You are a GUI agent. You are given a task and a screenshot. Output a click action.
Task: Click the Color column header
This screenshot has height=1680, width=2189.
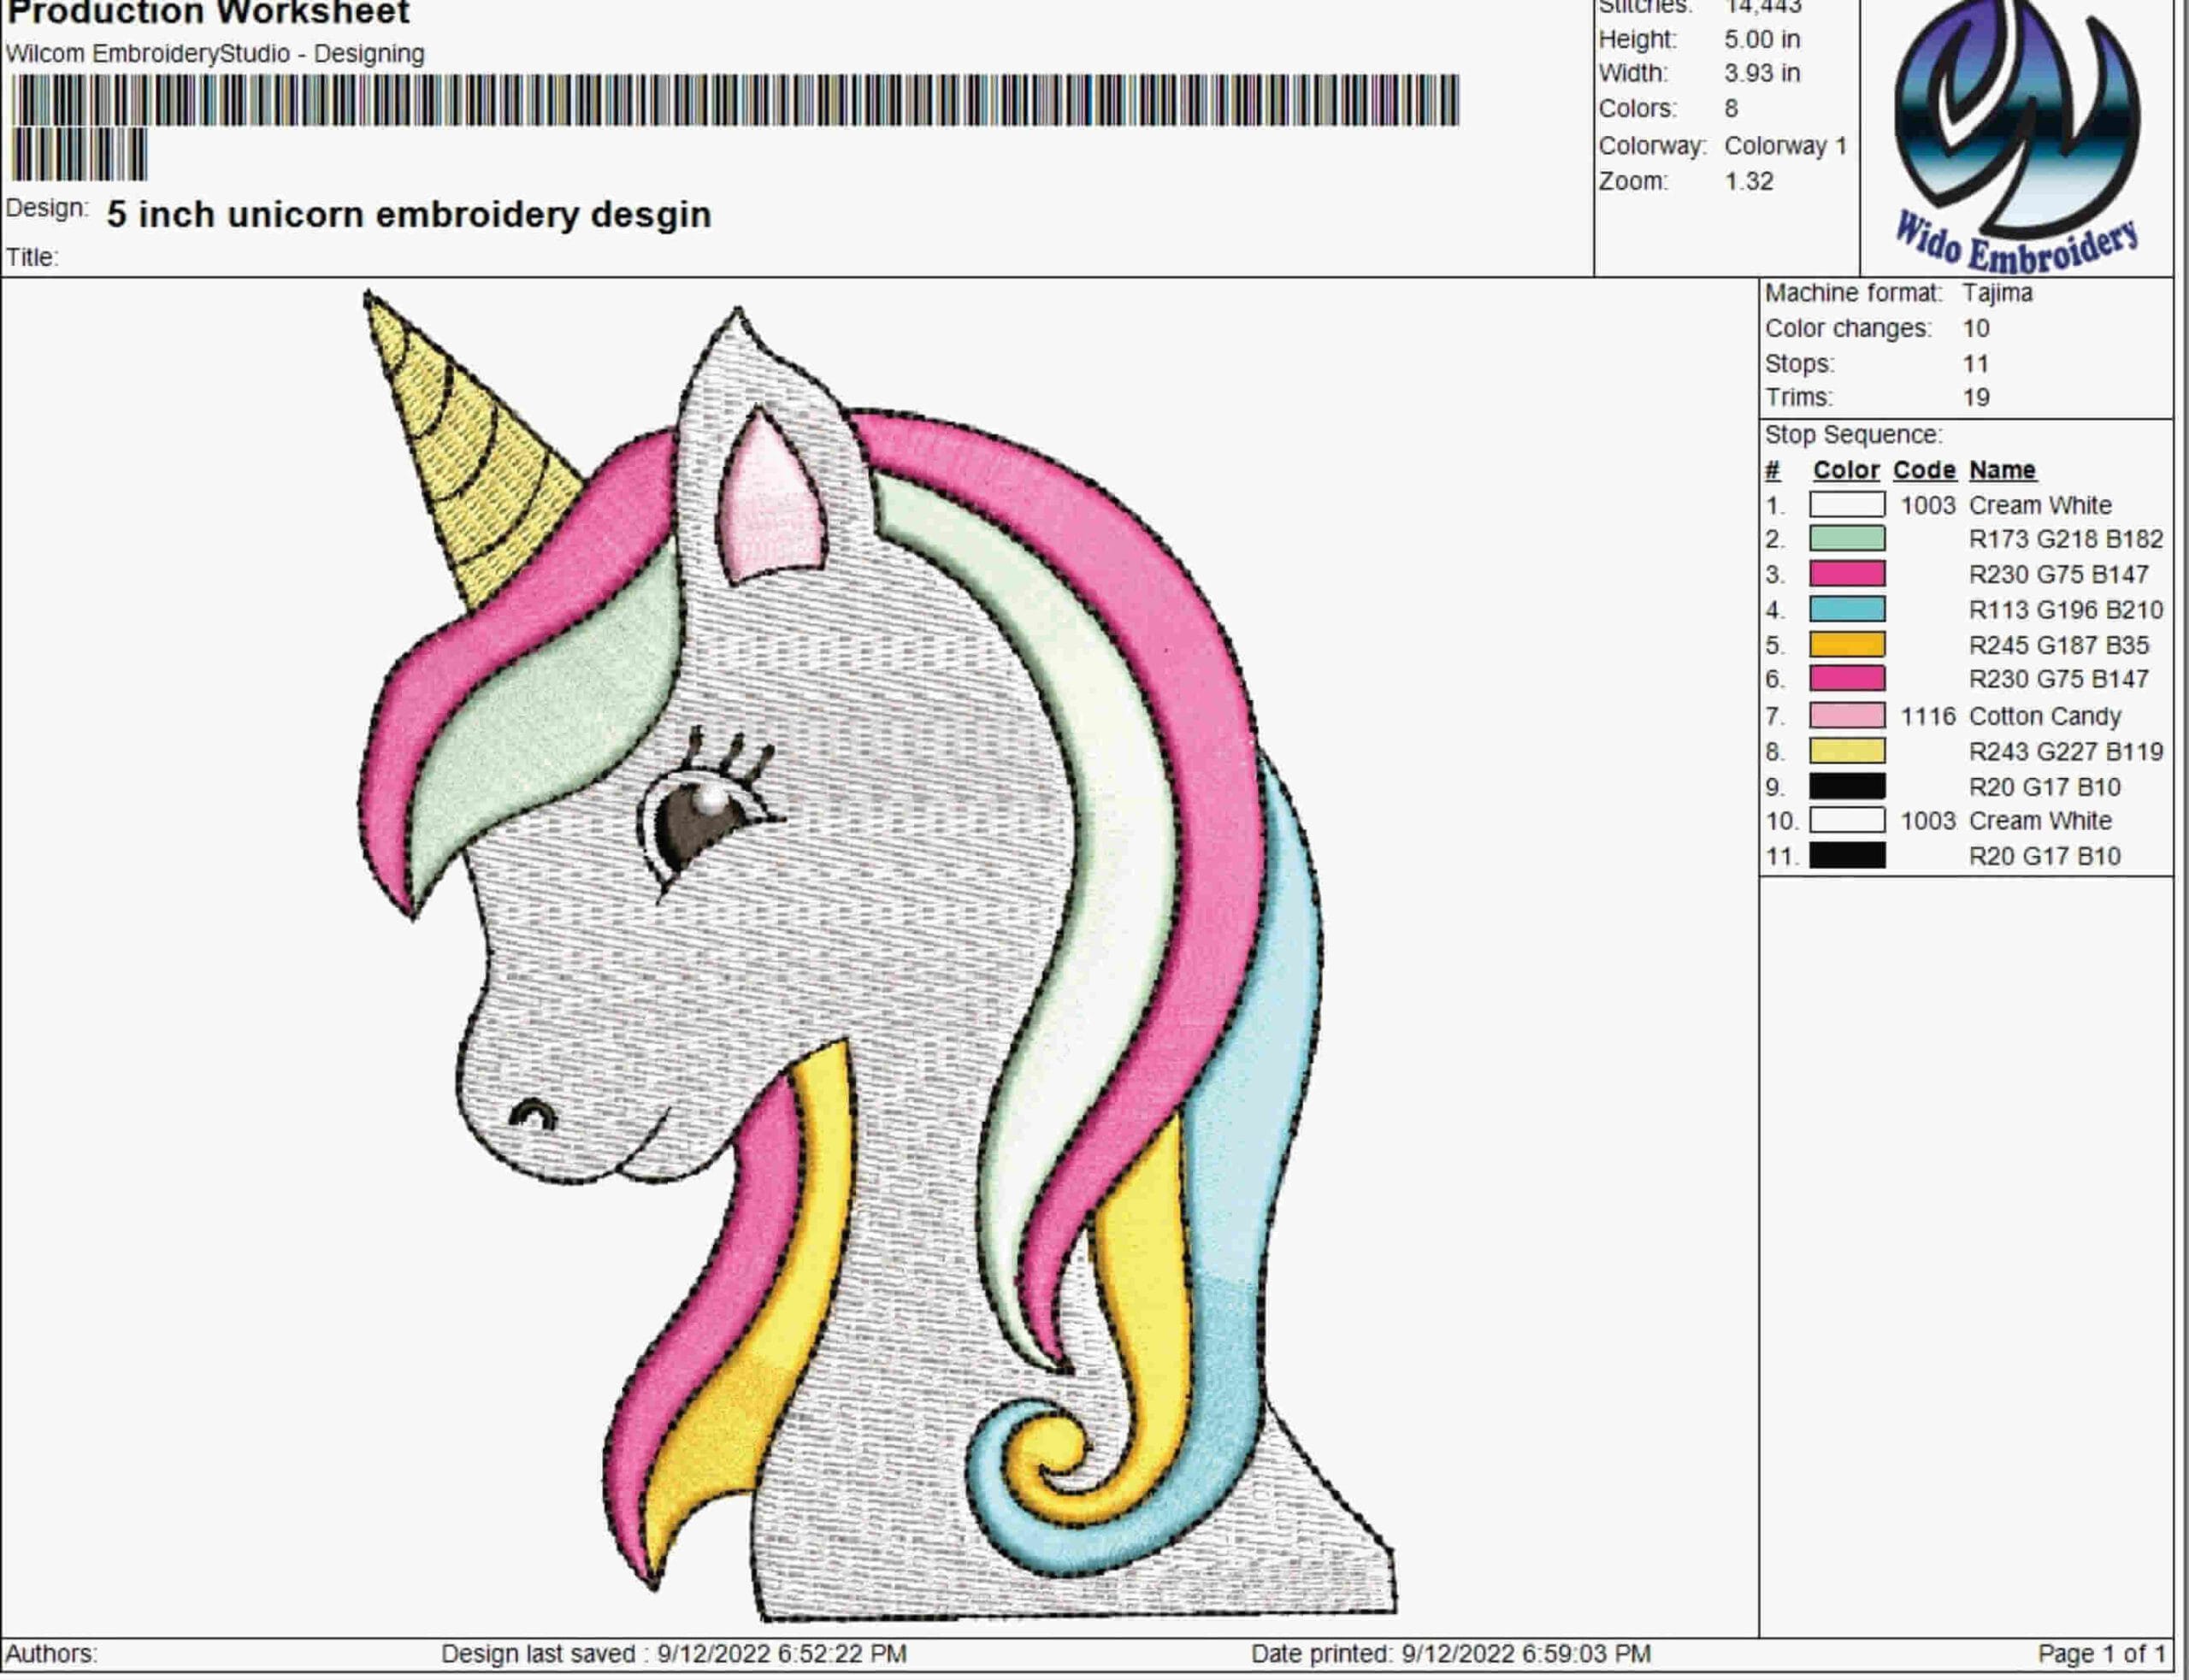point(1846,470)
